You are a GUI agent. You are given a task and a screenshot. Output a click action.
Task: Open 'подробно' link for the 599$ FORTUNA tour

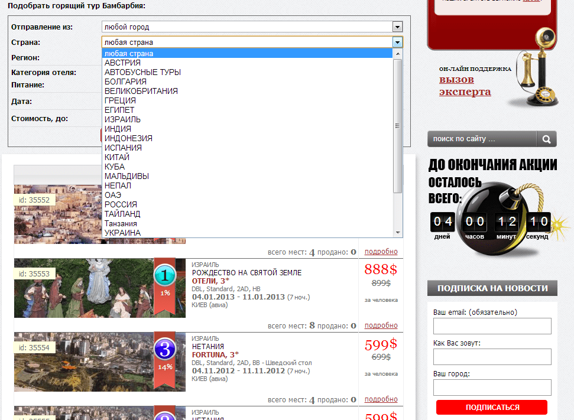[x=381, y=399]
